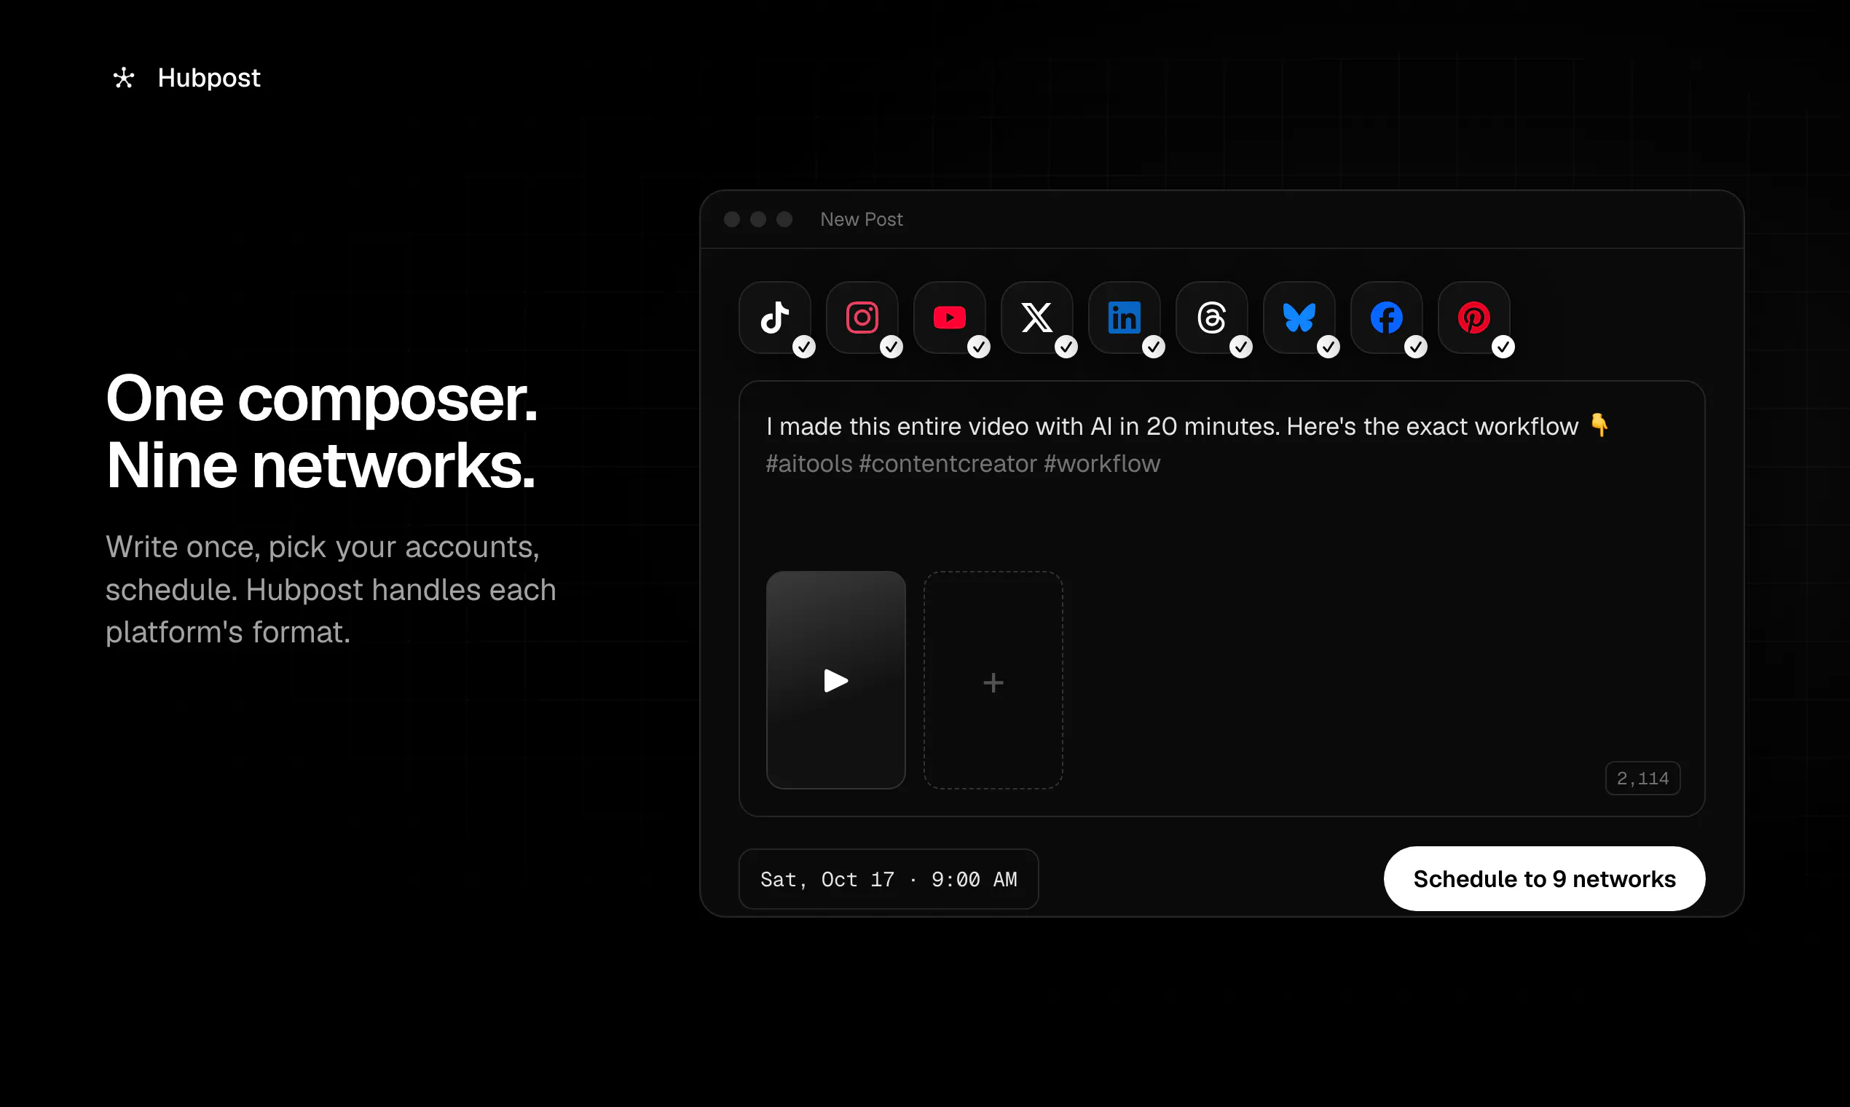This screenshot has width=1850, height=1107.
Task: Click Schedule to 9 networks button
Action: click(1544, 879)
